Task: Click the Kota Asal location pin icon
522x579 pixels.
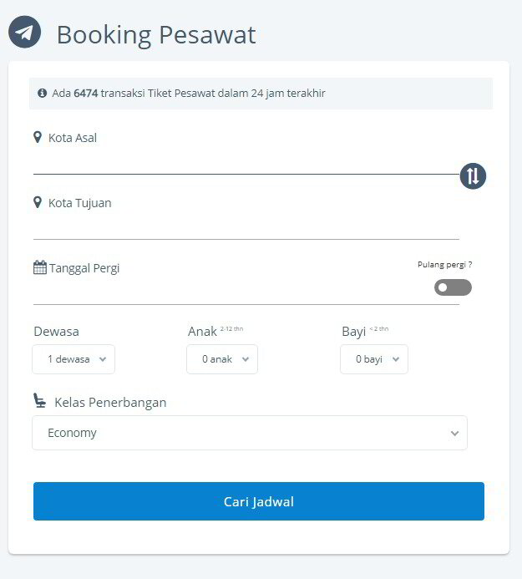Action: click(x=38, y=137)
